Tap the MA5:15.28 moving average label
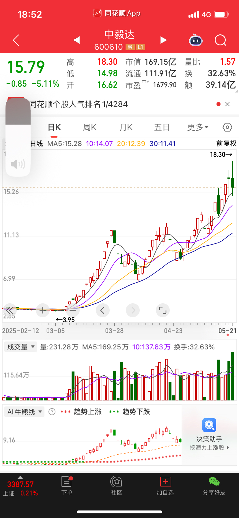This screenshot has height=518, width=239. [64, 144]
